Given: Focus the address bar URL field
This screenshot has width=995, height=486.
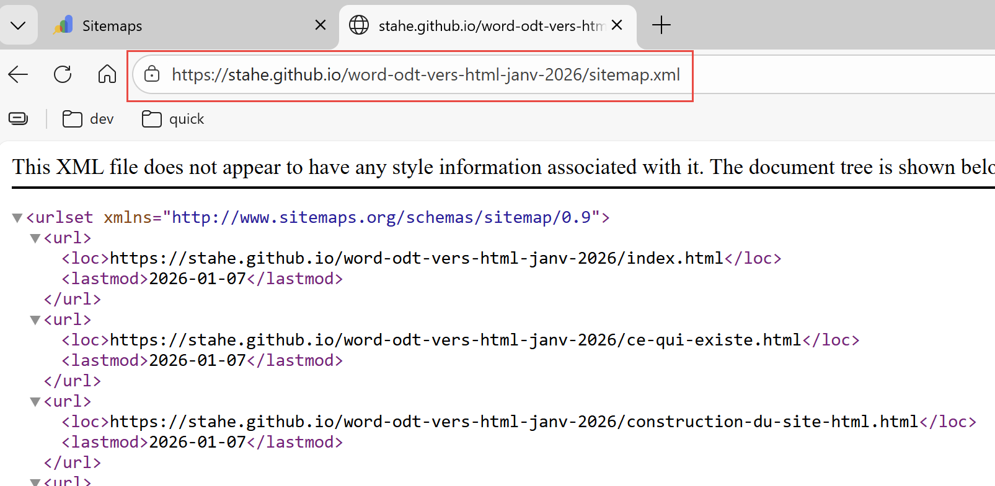Looking at the screenshot, I should click(x=425, y=75).
